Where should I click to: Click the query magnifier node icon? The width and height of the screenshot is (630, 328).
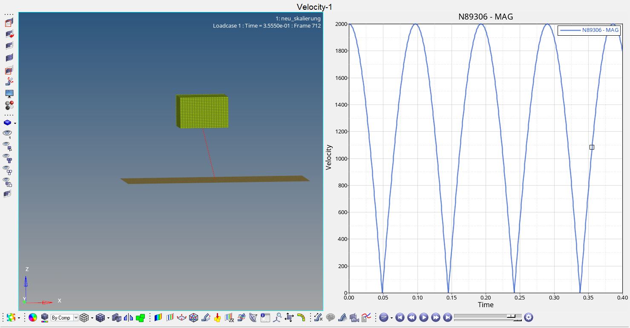click(x=277, y=317)
